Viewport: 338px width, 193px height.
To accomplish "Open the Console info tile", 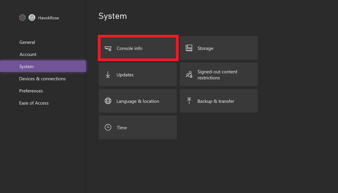I will [x=138, y=48].
